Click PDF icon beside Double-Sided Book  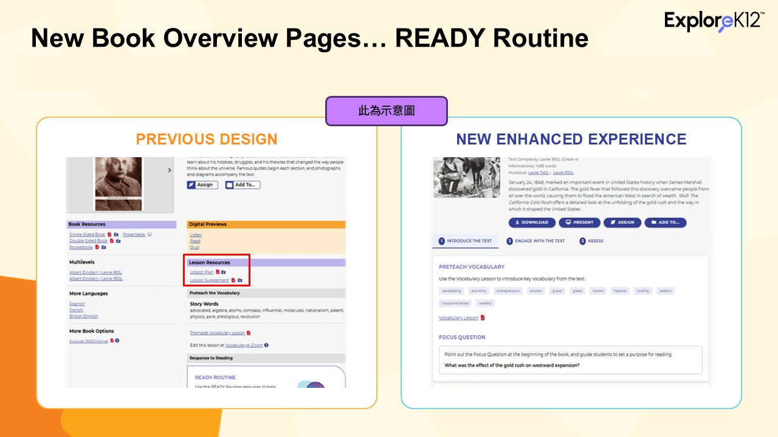(x=112, y=241)
